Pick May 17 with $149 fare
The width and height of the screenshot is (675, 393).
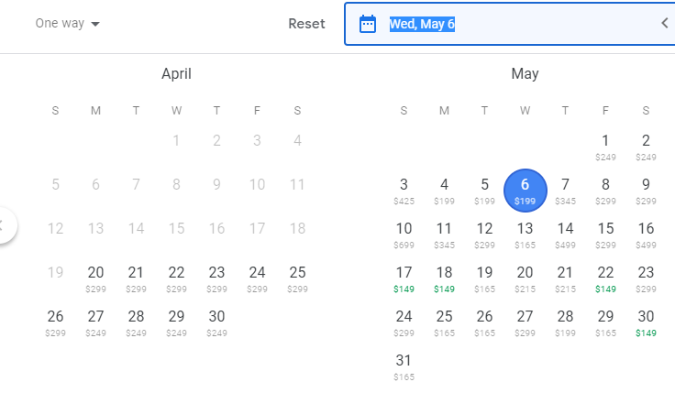(404, 277)
